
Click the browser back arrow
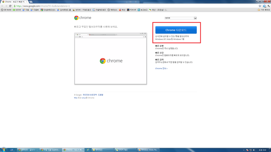[x=2, y=6]
